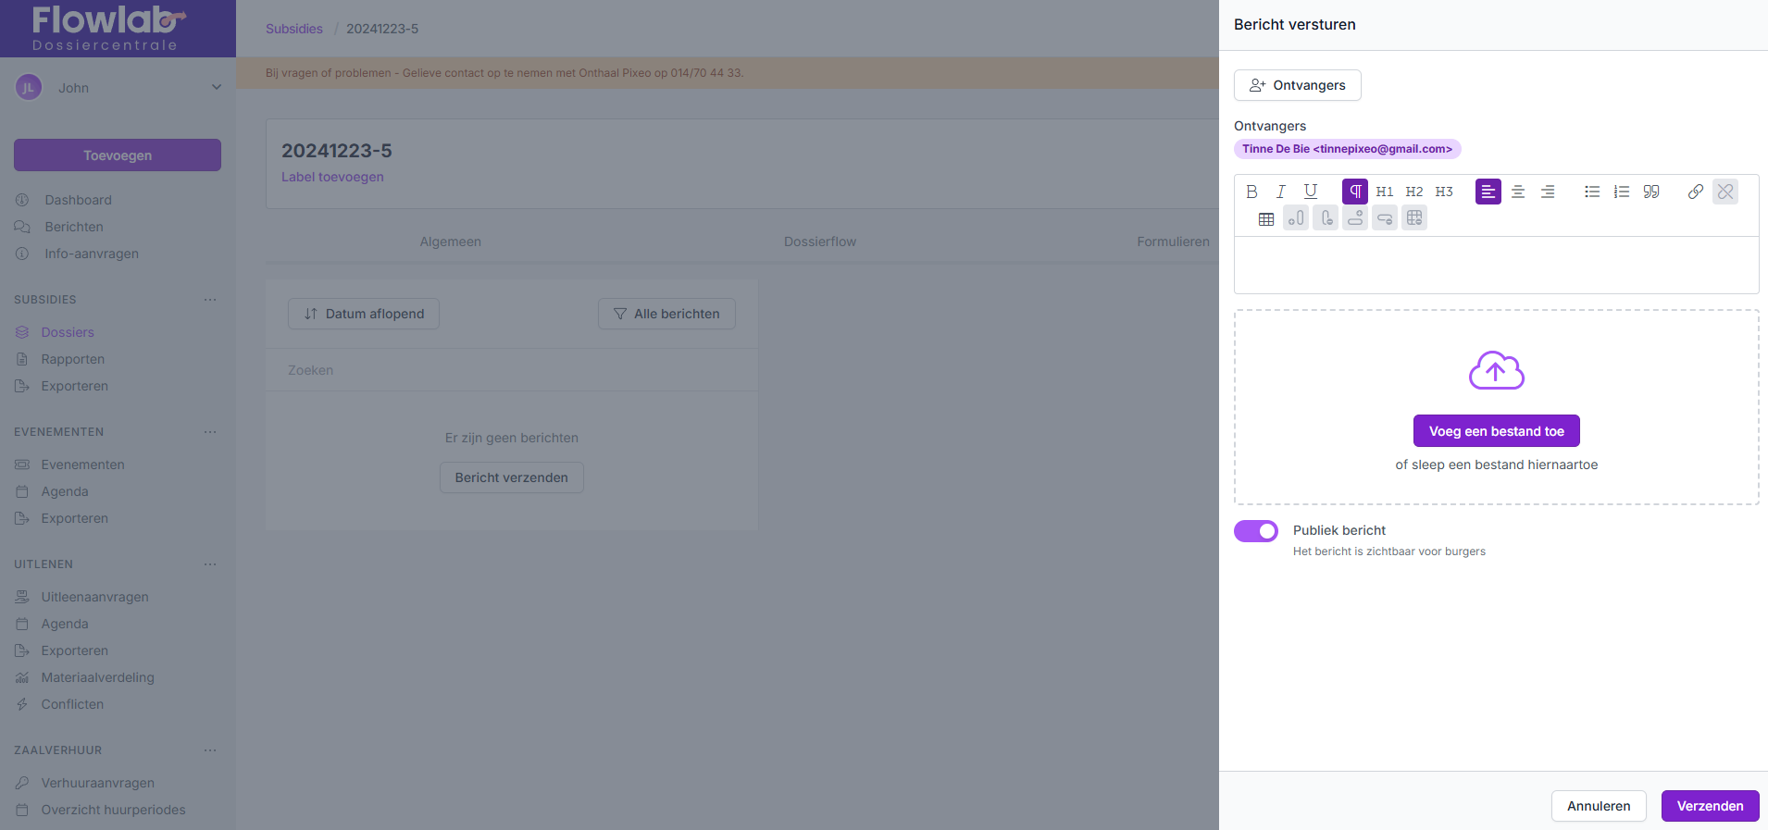The width and height of the screenshot is (1768, 830).
Task: Add a blockquote to the message
Action: 1651,192
